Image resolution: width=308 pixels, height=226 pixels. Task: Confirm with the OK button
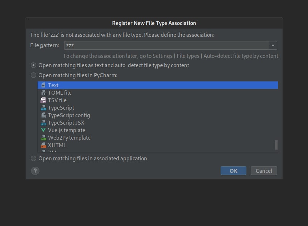234,171
